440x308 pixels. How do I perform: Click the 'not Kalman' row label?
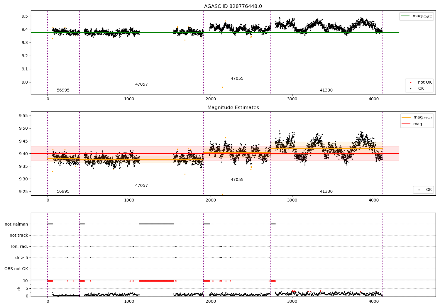[16, 224]
